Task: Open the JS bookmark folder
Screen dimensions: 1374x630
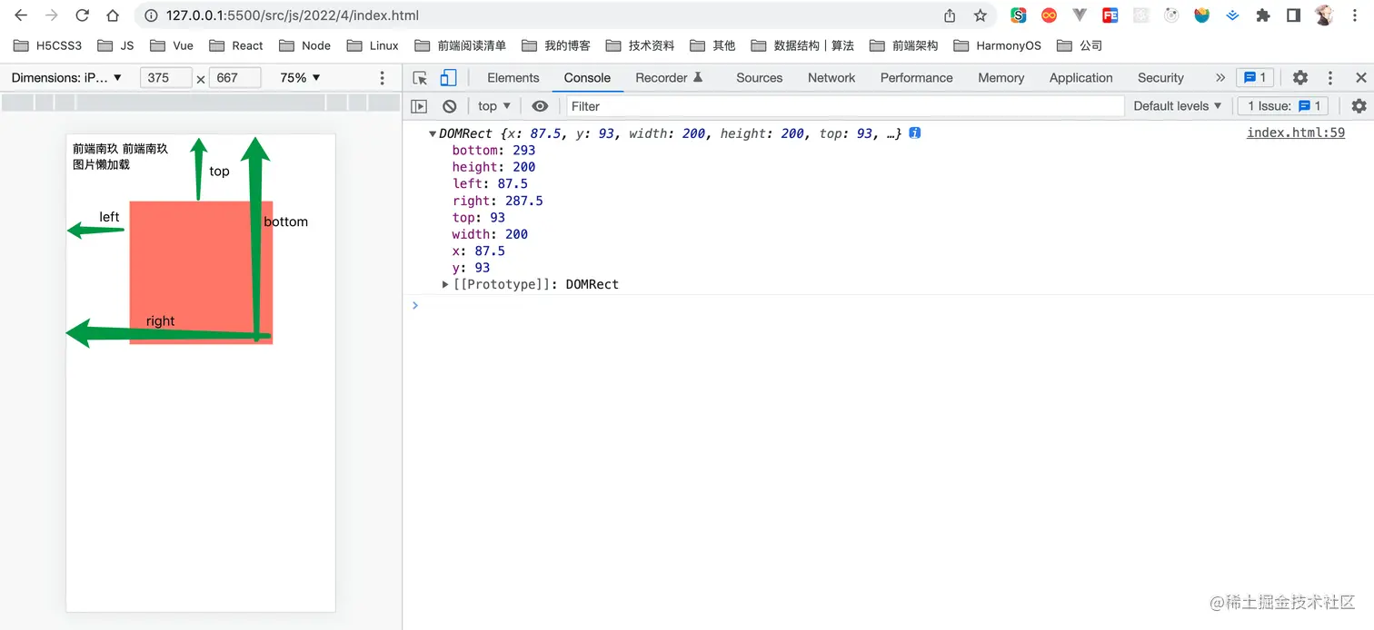Action: (115, 45)
